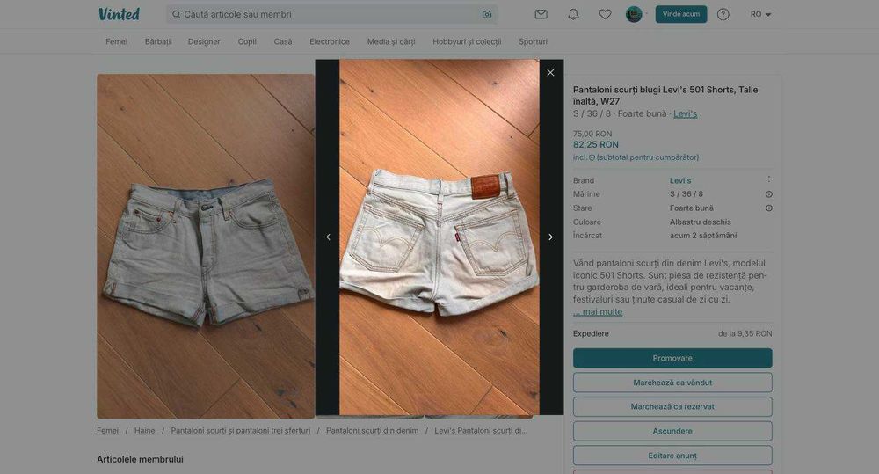
Task: Click the Levi's brand value link
Action: [680, 180]
